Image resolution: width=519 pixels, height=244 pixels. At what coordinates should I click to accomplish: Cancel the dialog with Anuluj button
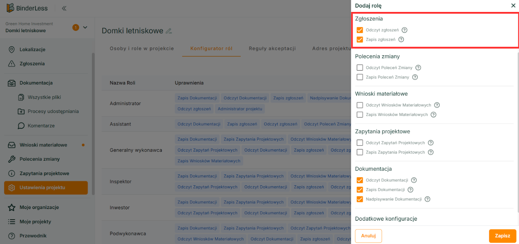coord(368,236)
